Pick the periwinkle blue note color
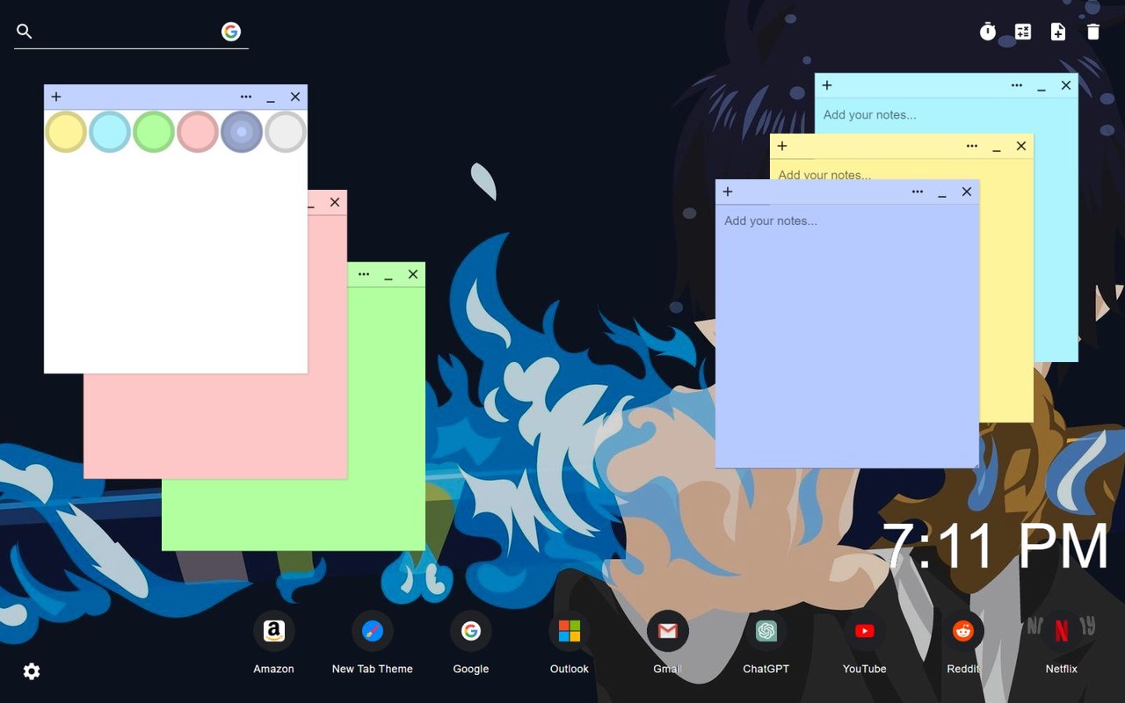 click(242, 132)
